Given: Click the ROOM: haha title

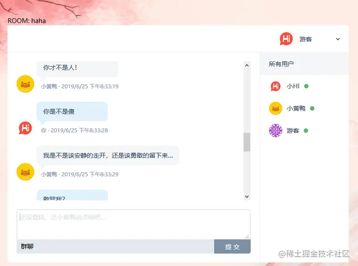Looking at the screenshot, I should click(27, 21).
